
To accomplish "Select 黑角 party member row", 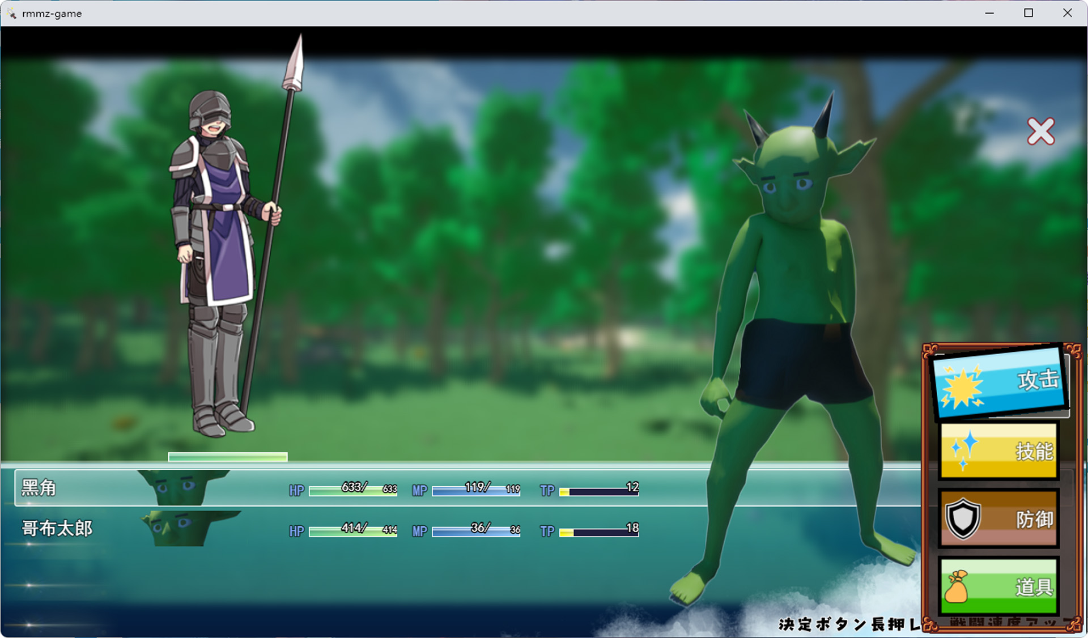I will click(x=39, y=488).
